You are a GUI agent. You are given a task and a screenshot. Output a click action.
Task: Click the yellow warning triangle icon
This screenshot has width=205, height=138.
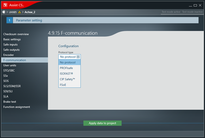(x=20, y=12)
